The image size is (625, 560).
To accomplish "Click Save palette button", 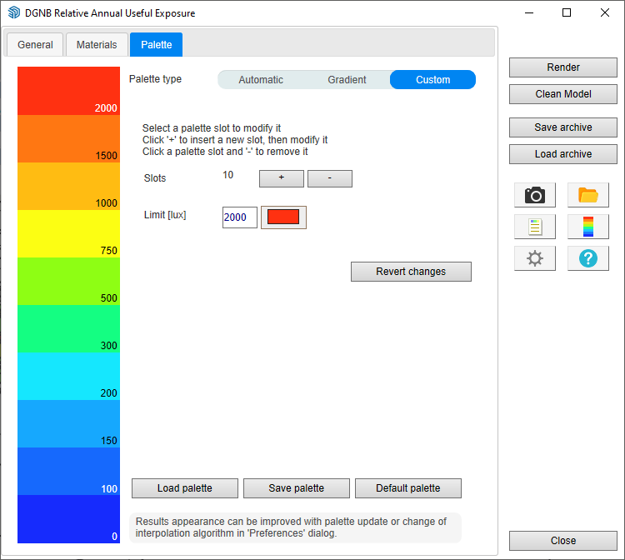I will (x=296, y=488).
